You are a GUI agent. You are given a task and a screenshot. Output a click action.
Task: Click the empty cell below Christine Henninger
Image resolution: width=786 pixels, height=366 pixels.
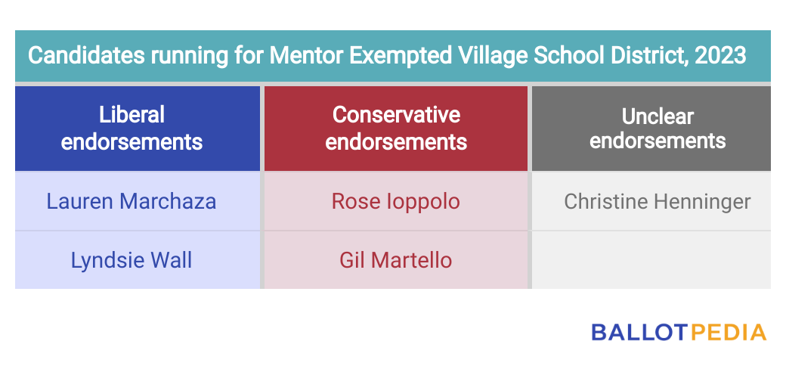[x=651, y=260]
